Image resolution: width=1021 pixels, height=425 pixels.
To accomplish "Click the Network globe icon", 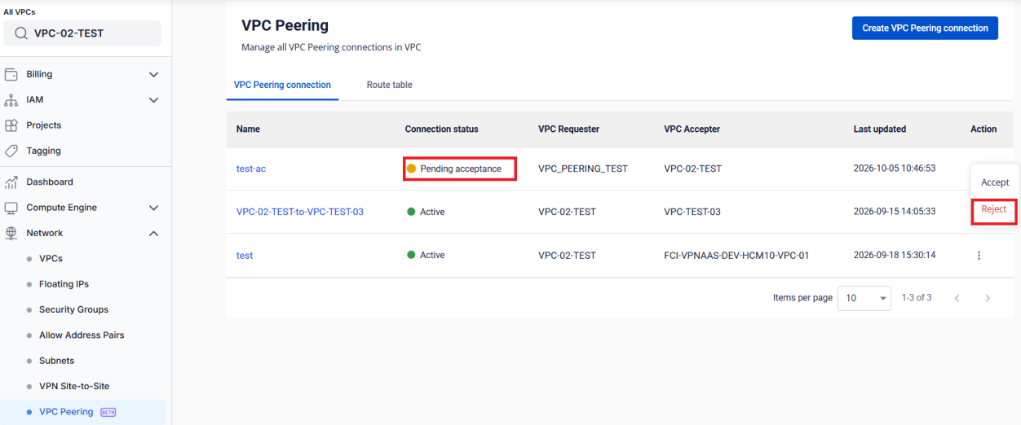I will coord(11,233).
